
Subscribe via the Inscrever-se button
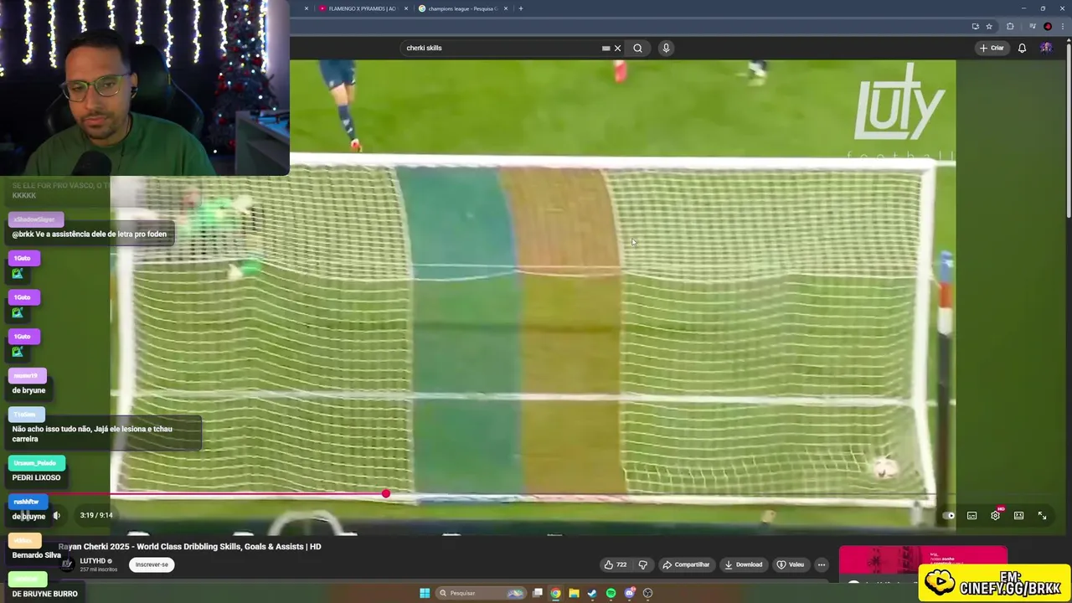tap(152, 564)
